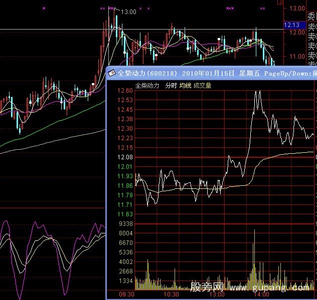Select the 全柴动力 stock name in legend

click(x=147, y=86)
